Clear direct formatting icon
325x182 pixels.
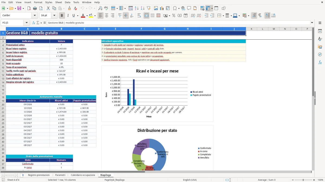(x=75, y=8)
